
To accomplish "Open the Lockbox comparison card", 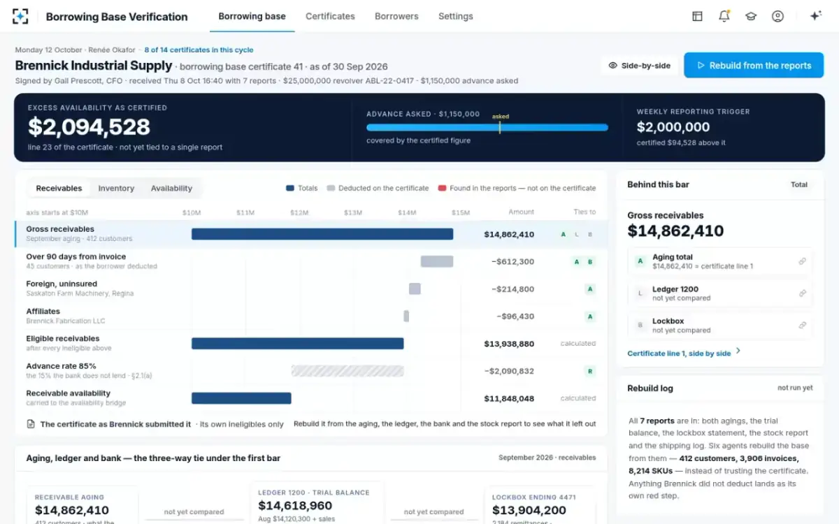I will (x=720, y=326).
